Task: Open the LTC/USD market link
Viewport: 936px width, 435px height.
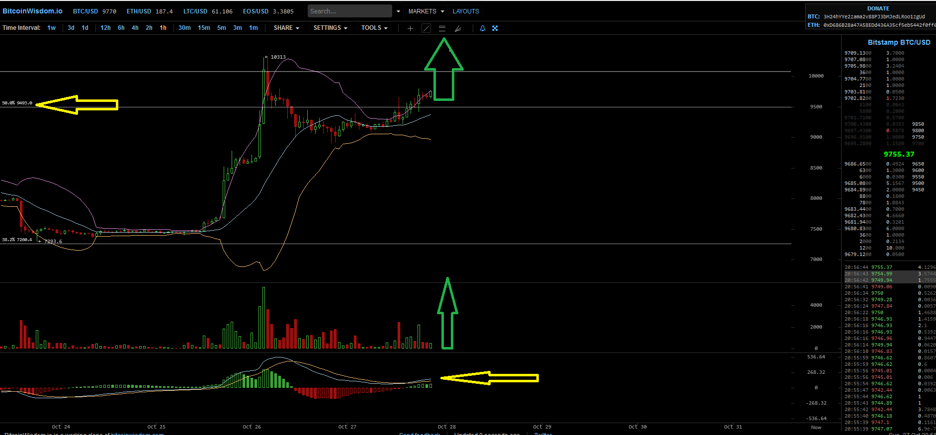Action: click(x=208, y=11)
